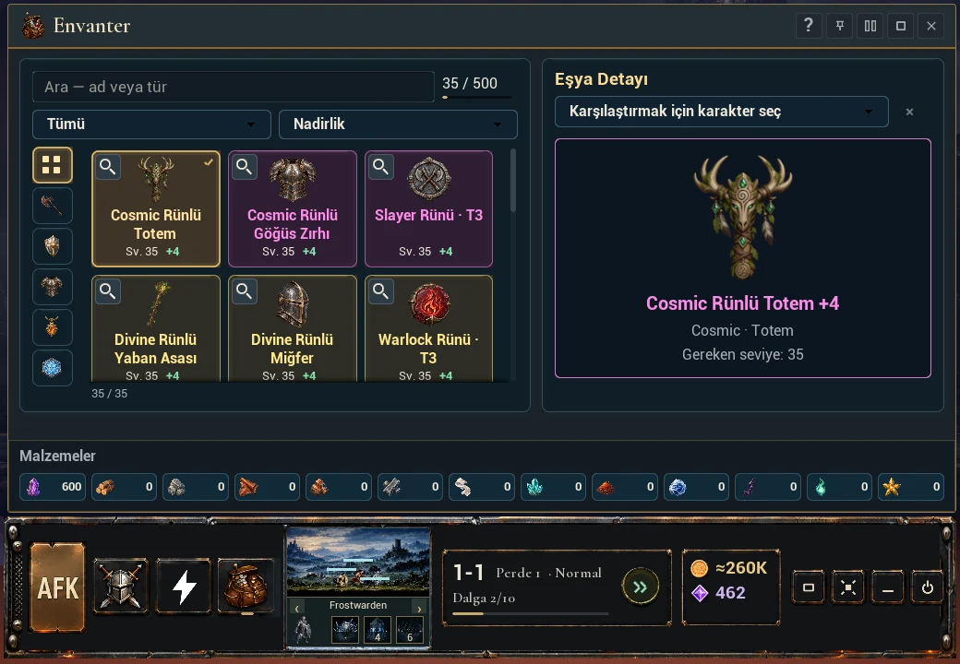960x664 pixels.
Task: Click the inventory search field
Action: [234, 87]
